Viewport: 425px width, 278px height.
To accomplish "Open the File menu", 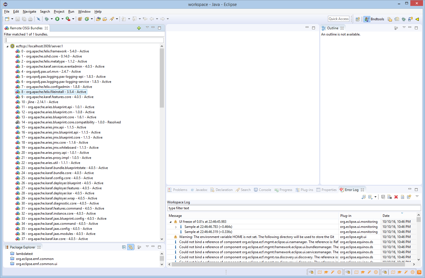I will [x=7, y=12].
